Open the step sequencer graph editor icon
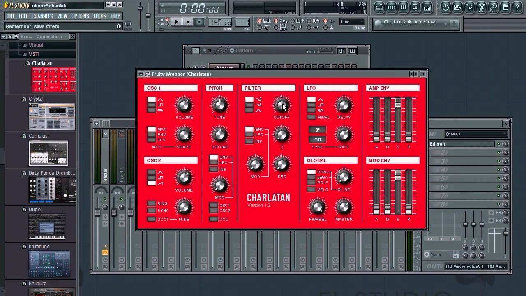526x296 pixels. [x=341, y=51]
